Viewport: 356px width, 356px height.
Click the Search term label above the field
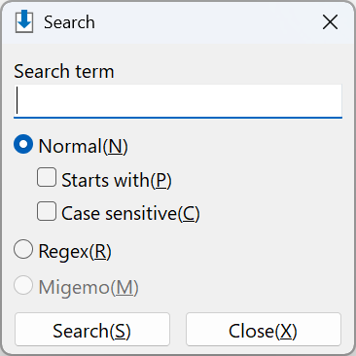tap(64, 71)
